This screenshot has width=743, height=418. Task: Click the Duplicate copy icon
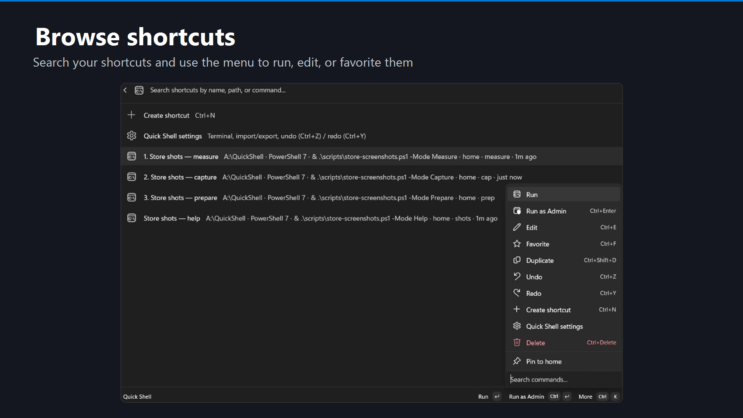click(x=517, y=260)
